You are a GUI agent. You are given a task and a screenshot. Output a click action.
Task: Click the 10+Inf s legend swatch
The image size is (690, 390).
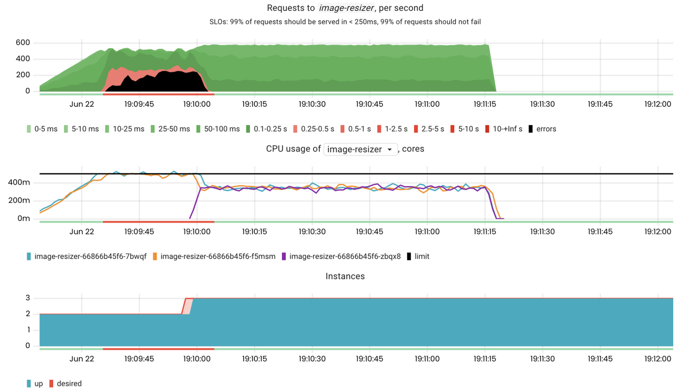point(488,129)
